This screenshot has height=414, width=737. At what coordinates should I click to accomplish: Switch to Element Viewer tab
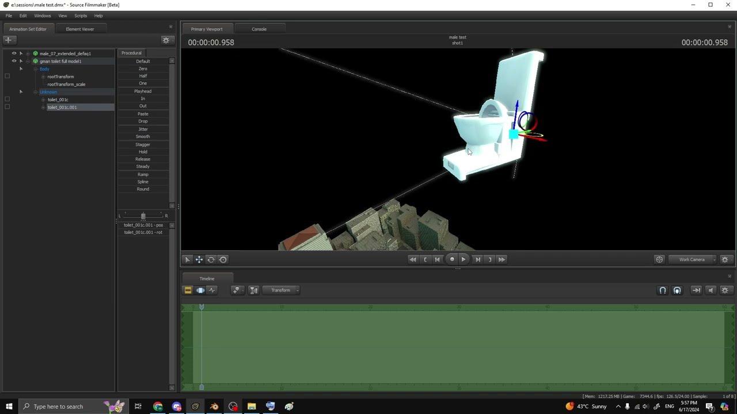(80, 29)
